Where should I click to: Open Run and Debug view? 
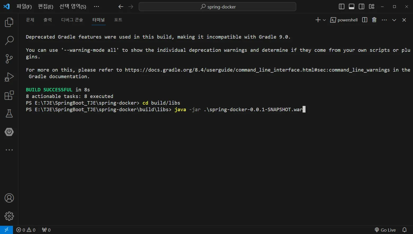pos(9,77)
